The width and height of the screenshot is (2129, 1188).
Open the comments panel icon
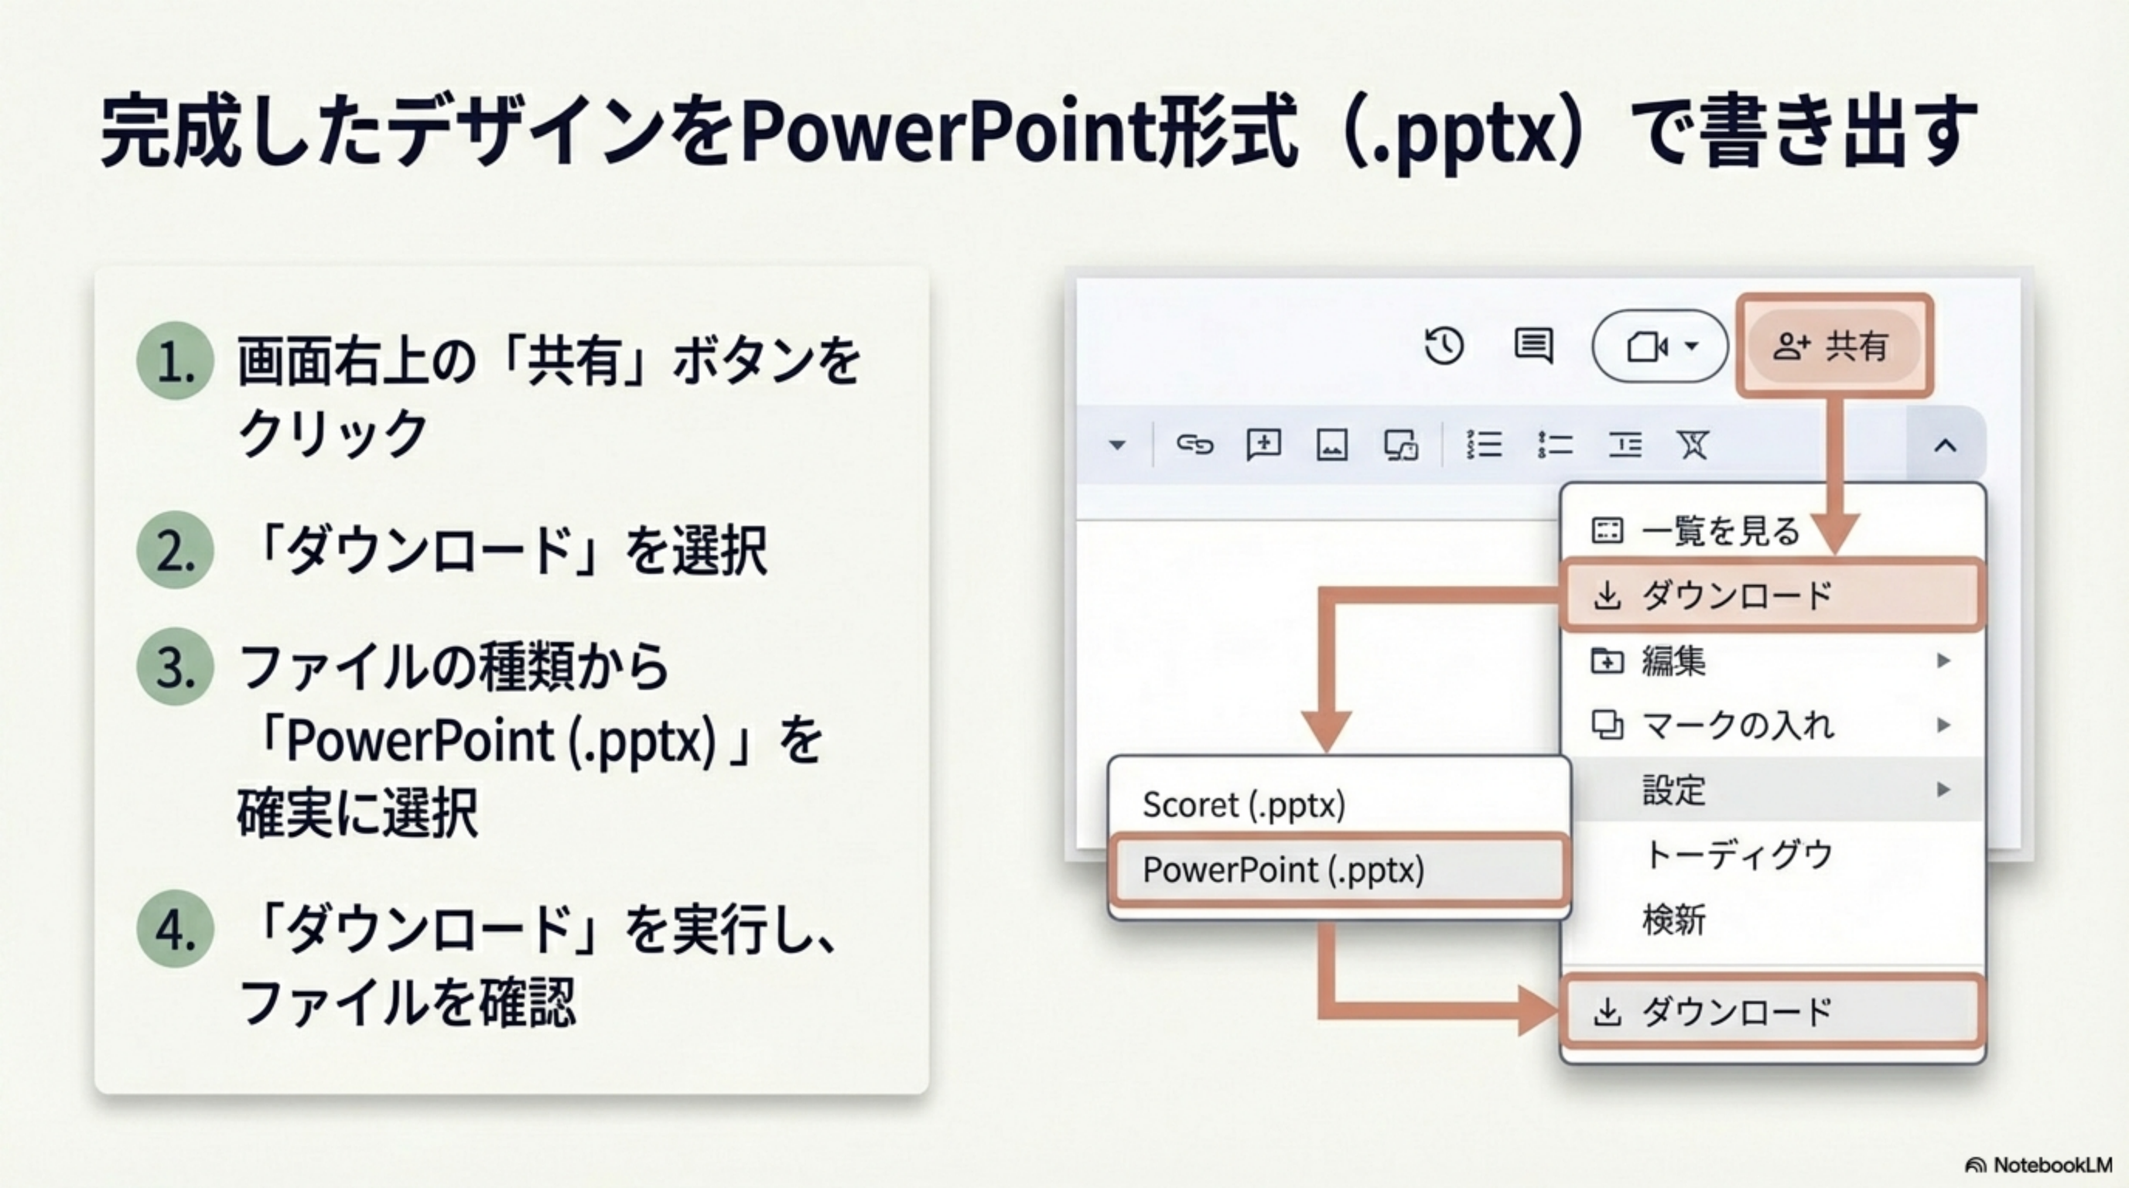click(x=1533, y=345)
